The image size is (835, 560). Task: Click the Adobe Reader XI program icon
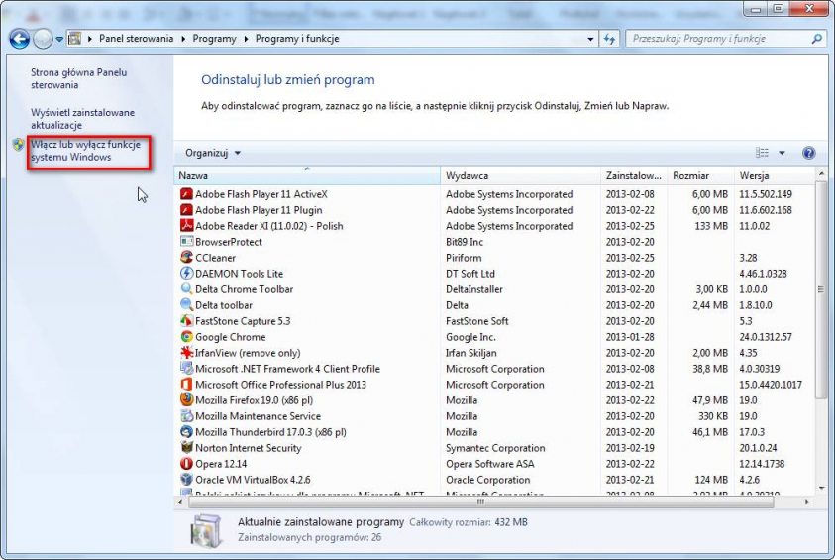pyautogui.click(x=186, y=226)
